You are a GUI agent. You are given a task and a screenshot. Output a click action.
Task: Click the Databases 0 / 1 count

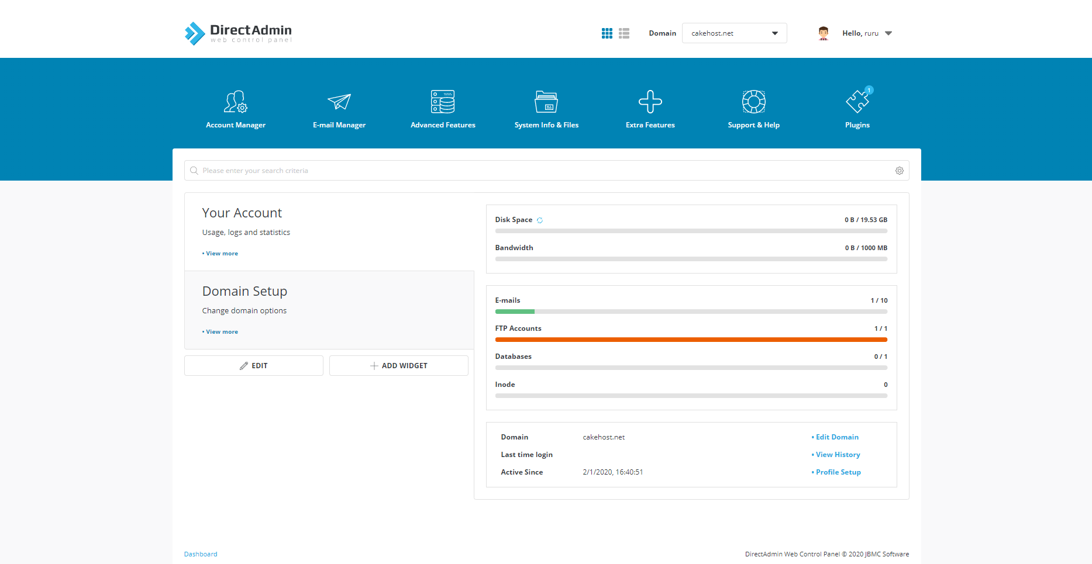coord(881,357)
